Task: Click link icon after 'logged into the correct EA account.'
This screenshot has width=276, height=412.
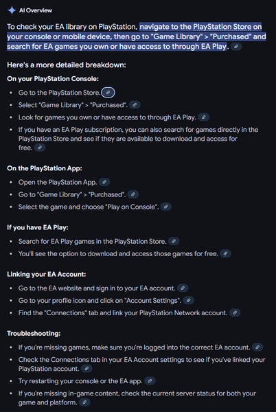Action: coord(257,347)
